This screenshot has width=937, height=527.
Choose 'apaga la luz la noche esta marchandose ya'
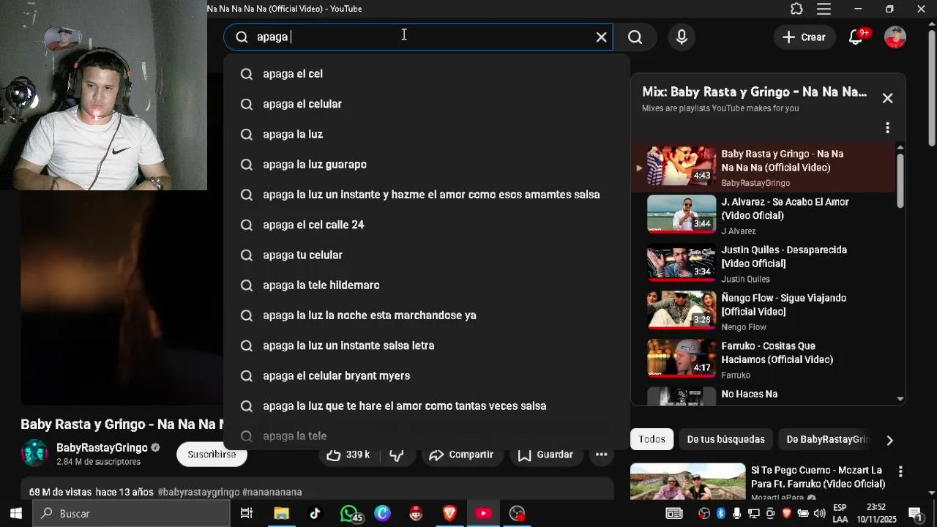(x=427, y=315)
